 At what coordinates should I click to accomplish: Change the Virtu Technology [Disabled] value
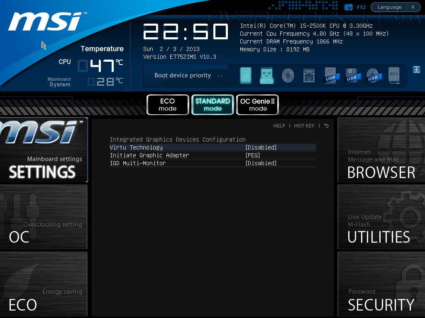261,147
